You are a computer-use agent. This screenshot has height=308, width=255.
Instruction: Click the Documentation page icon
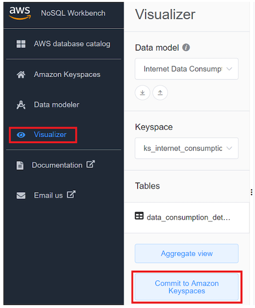20,165
